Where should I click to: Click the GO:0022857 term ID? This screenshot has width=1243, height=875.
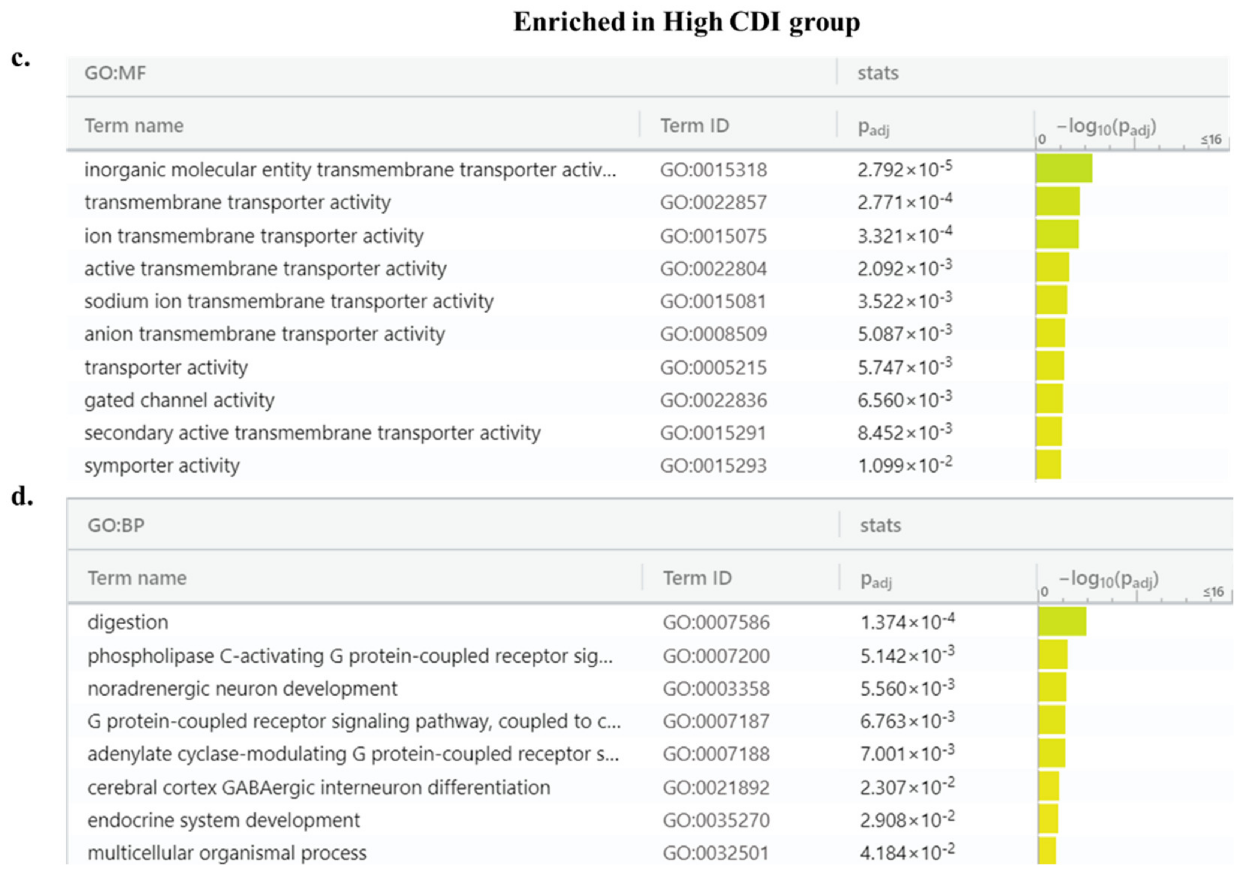pos(713,203)
